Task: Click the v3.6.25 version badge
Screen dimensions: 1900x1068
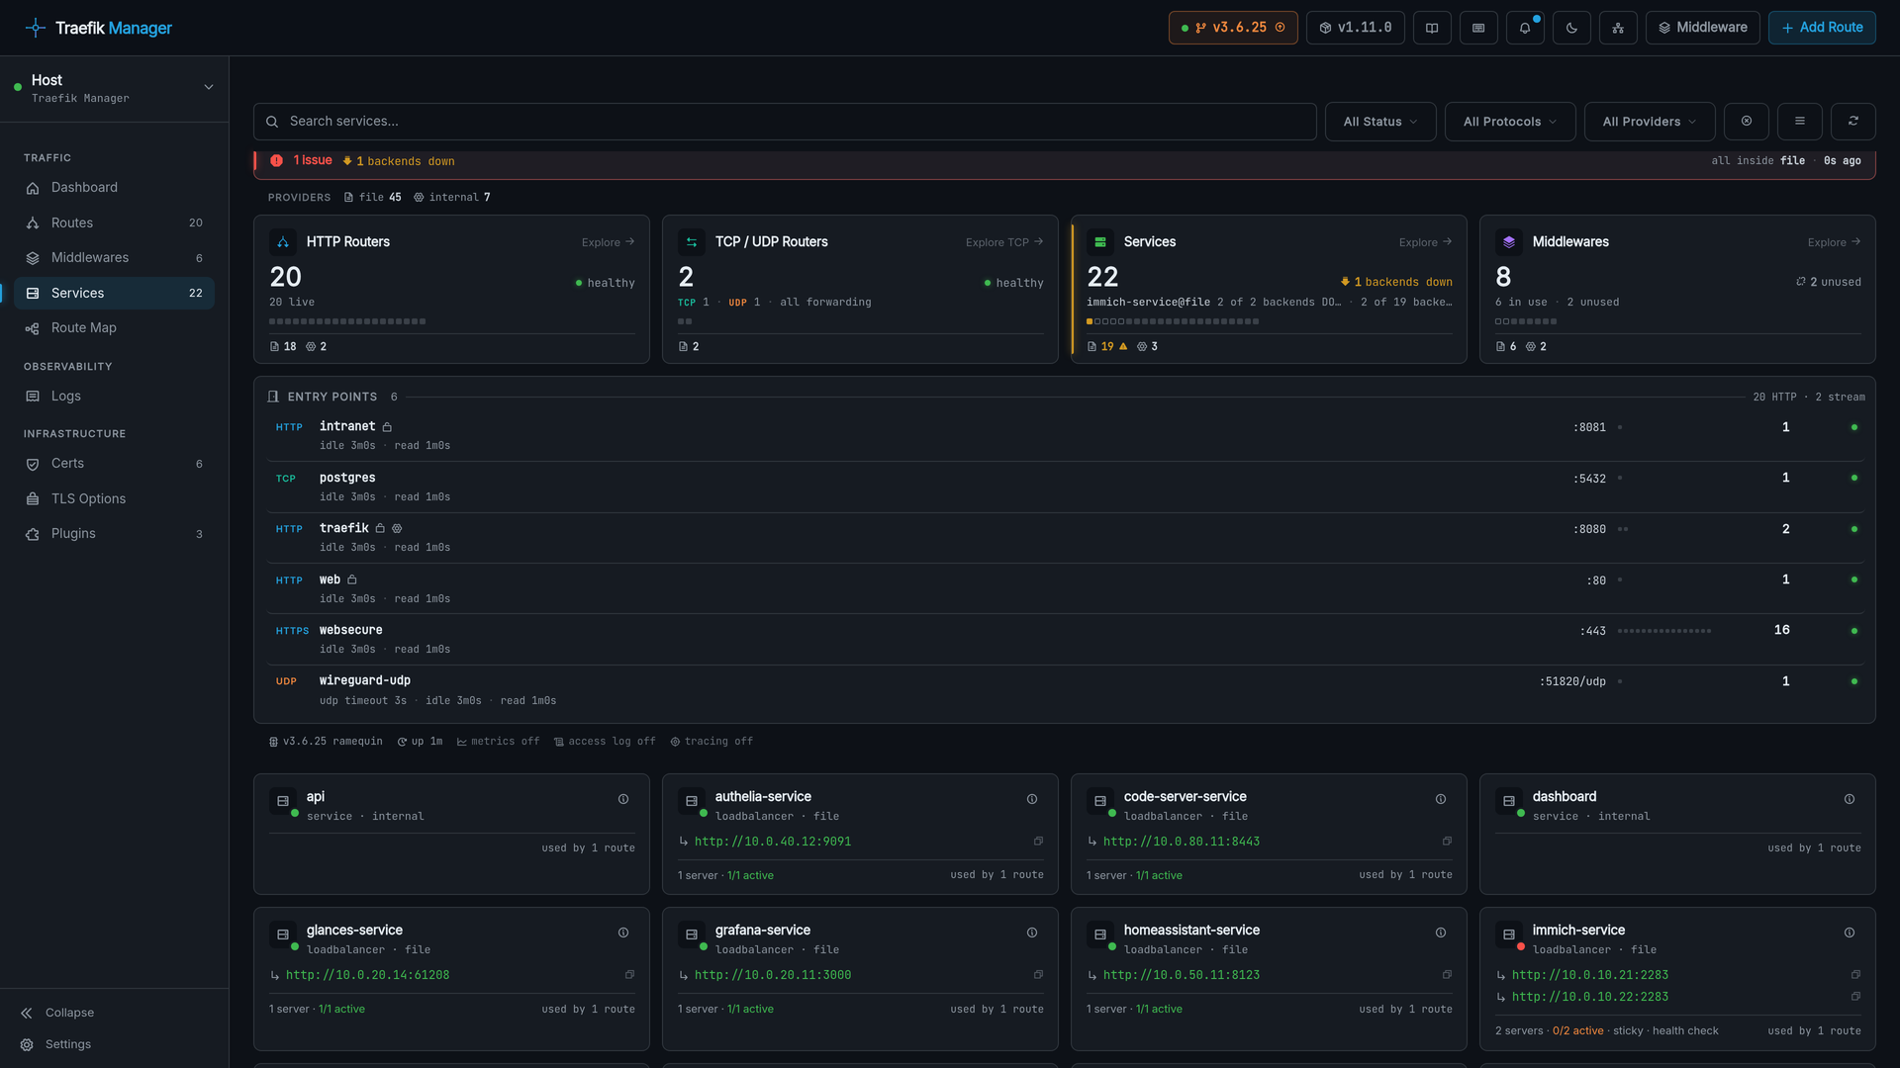Action: coord(1233,28)
